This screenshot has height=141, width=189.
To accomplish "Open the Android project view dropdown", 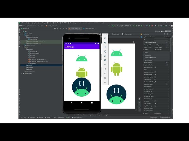I will [x=25, y=28].
